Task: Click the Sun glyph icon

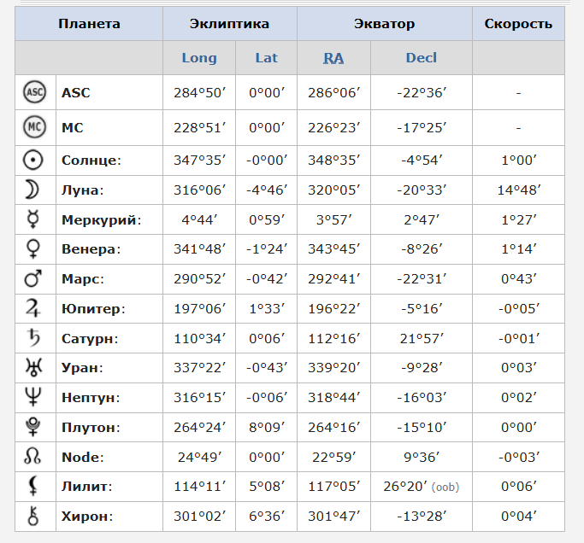Action: [35, 161]
